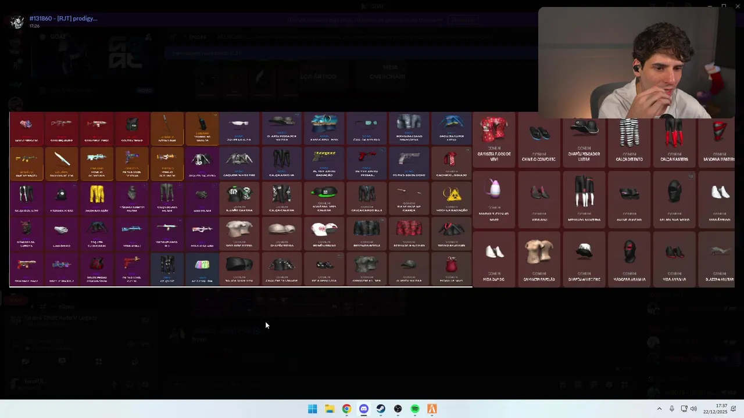The width and height of the screenshot is (744, 418).
Task: Select the walkie-talkie radio item
Action: [x=202, y=128]
